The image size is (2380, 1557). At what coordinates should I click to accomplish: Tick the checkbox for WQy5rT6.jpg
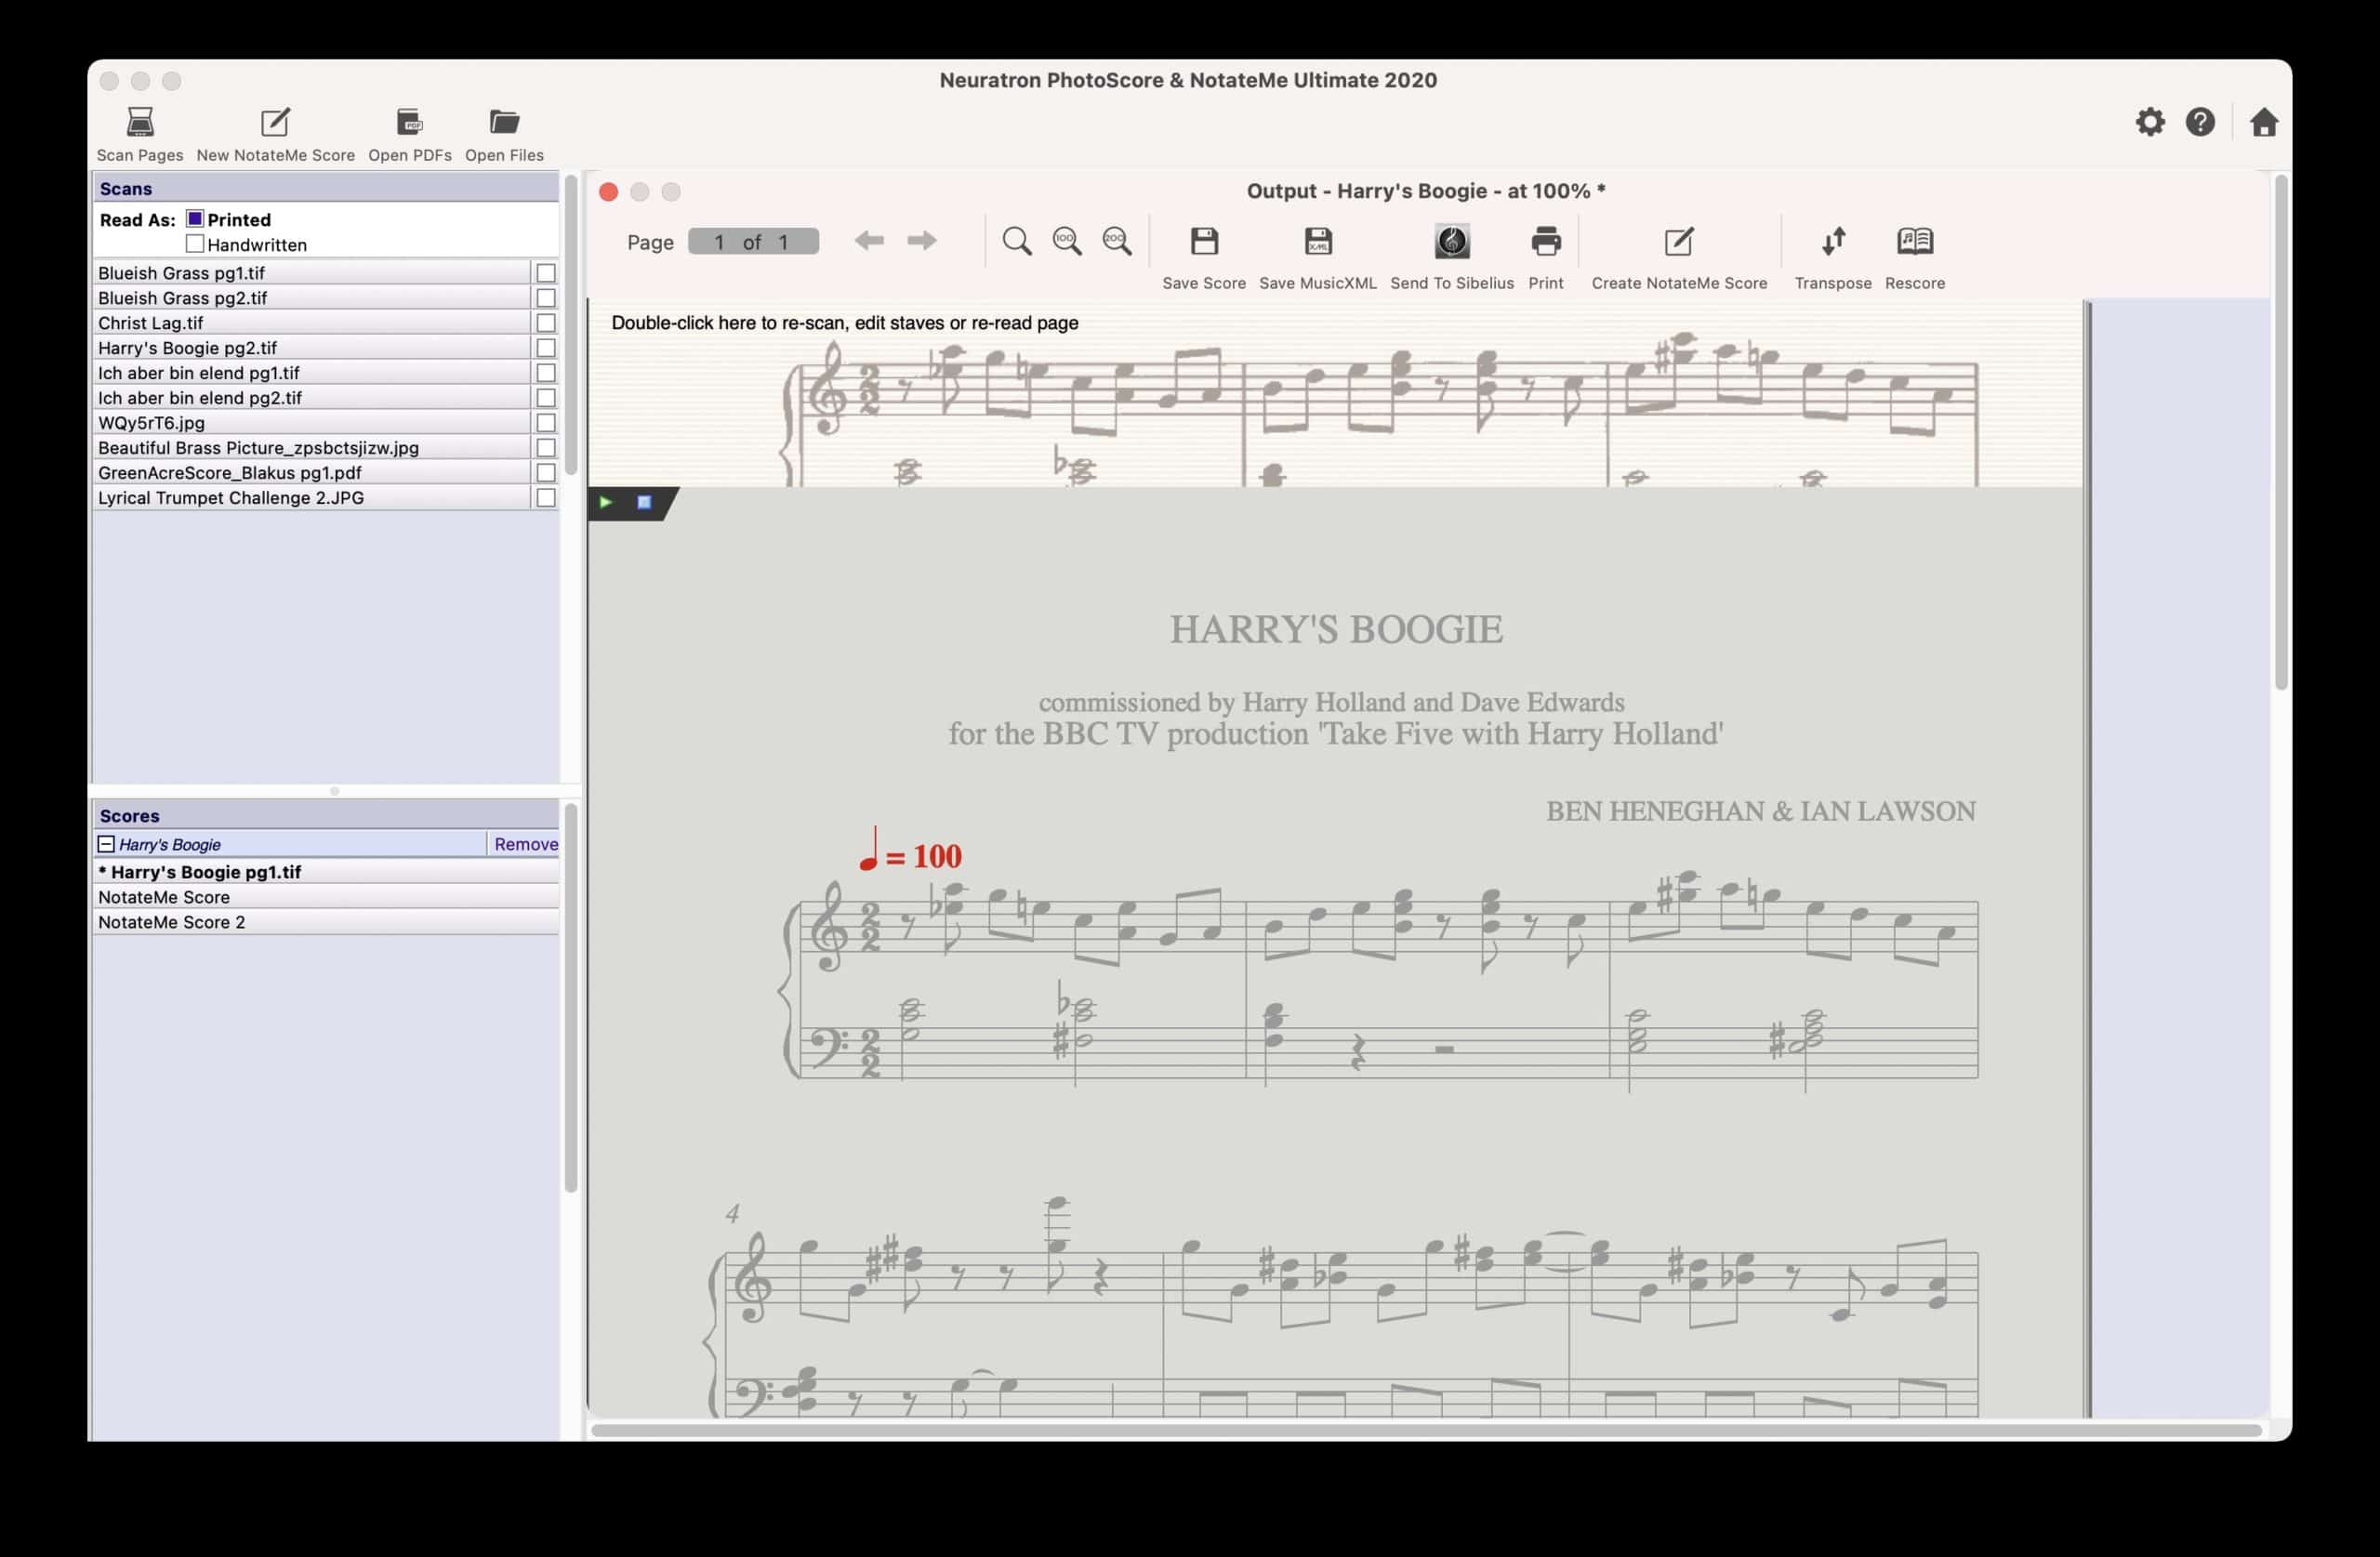(x=545, y=423)
